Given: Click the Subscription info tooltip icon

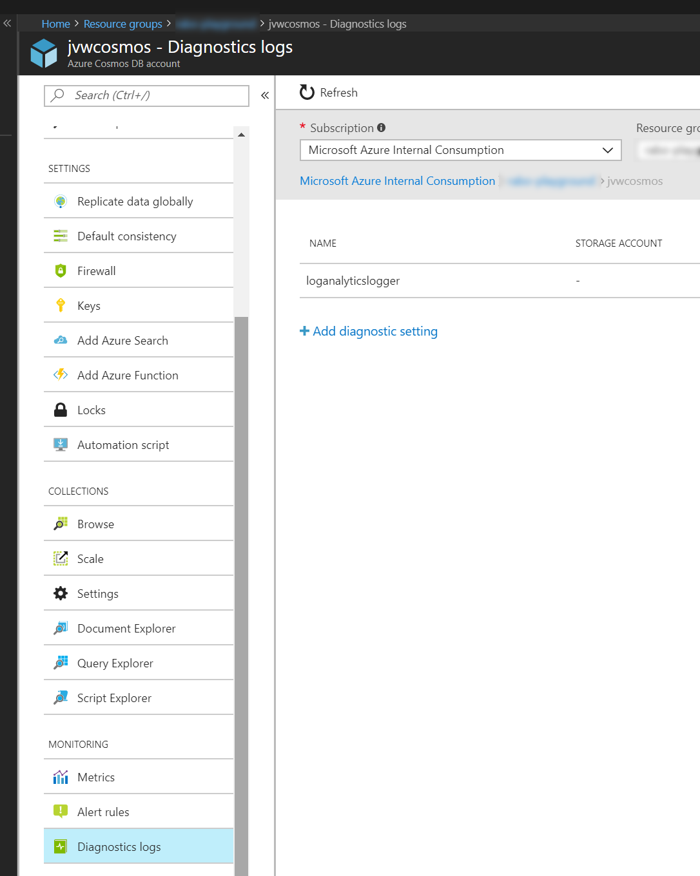Looking at the screenshot, I should click(381, 128).
